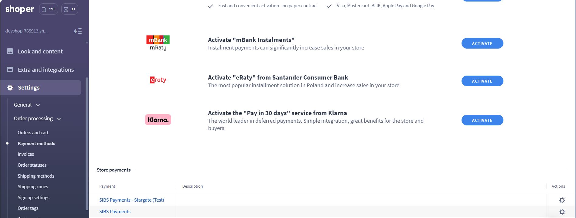This screenshot has height=218, width=576.
Task: Collapse the sidebar with the arrow icon
Action: click(x=78, y=31)
